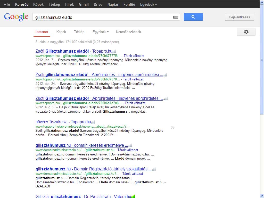Click the scrollbar down arrow
Screen dimensions: 264x198
click(x=262, y=195)
